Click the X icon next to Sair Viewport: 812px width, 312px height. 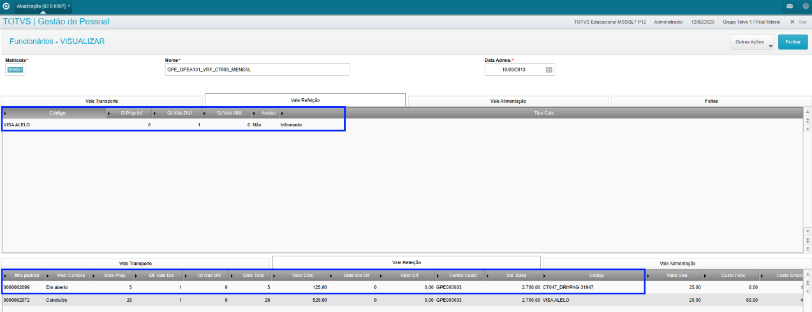pos(792,21)
